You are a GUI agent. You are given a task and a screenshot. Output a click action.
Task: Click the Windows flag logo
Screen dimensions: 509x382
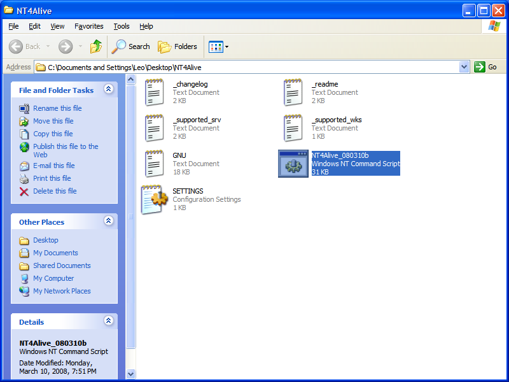tap(494, 26)
